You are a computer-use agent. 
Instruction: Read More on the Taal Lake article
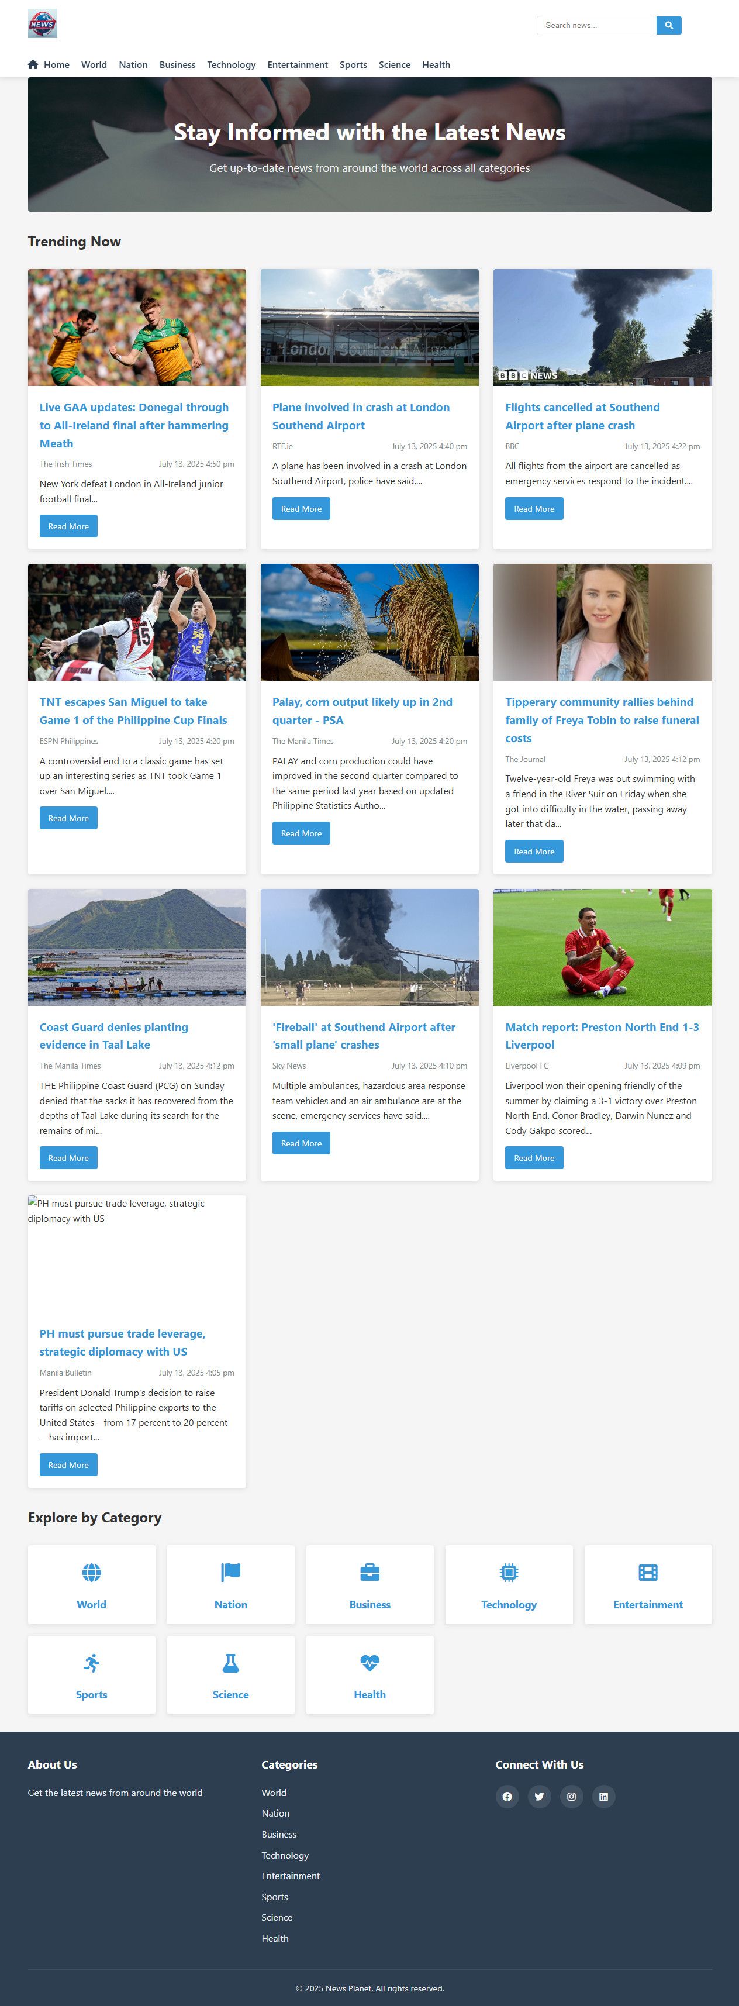68,1157
